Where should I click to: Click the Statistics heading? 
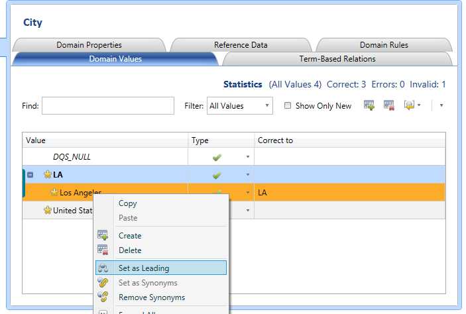(243, 84)
